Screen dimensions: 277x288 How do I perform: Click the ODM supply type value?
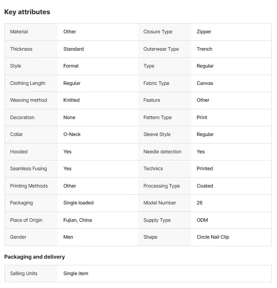coord(202,220)
